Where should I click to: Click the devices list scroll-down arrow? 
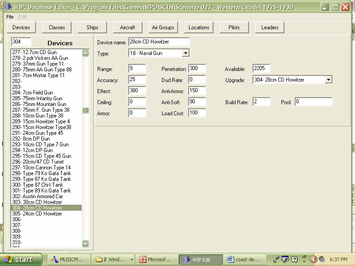[86, 243]
